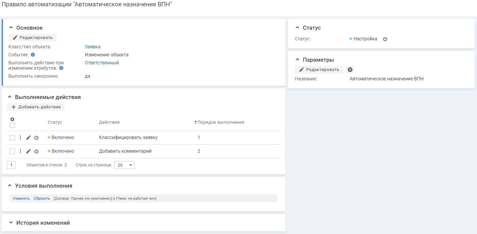Check the Добавить комментарий row checkbox
Screen dimensions: 477x234
12,151
